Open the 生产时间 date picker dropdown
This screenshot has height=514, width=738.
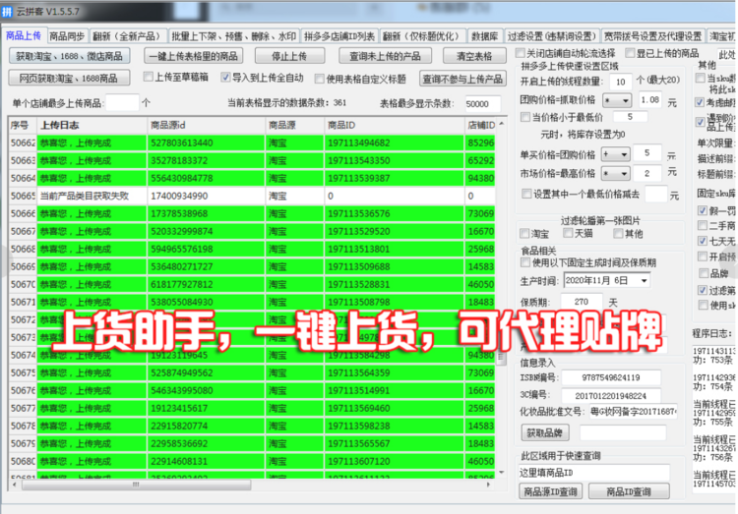(644, 280)
